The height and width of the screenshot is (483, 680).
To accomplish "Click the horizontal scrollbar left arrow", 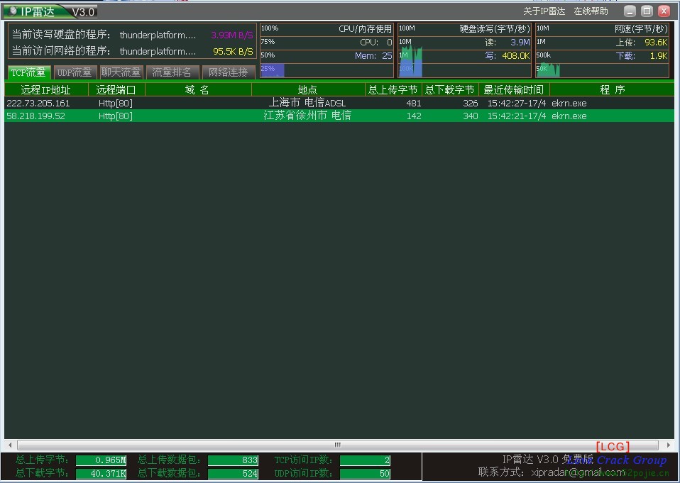I will pyautogui.click(x=11, y=445).
